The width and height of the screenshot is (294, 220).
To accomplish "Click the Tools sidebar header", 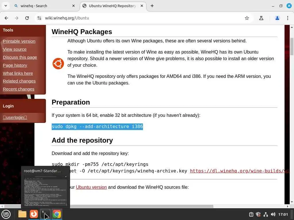I will tap(8, 30).
